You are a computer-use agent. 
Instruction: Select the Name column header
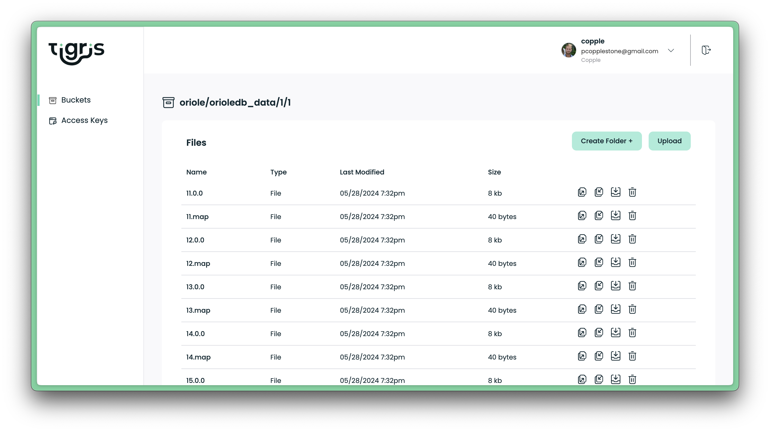196,172
